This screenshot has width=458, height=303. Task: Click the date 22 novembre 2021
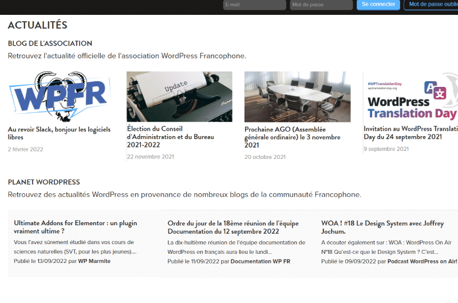151,157
